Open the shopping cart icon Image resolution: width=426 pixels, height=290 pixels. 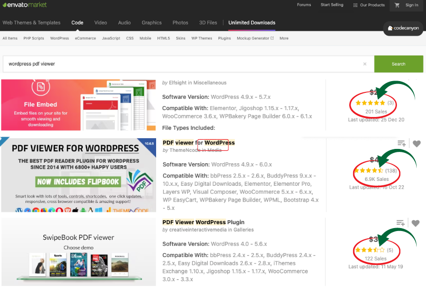click(x=397, y=5)
